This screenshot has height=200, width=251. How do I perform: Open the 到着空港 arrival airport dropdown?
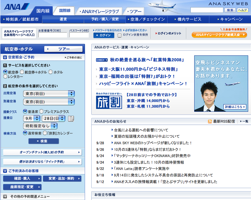[49, 102]
